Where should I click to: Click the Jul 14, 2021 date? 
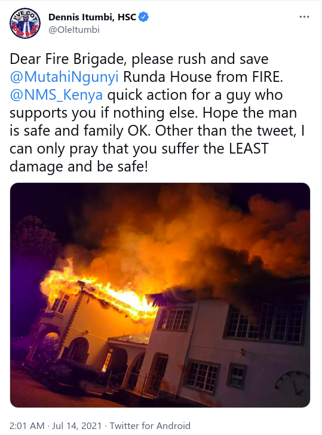[x=76, y=425]
